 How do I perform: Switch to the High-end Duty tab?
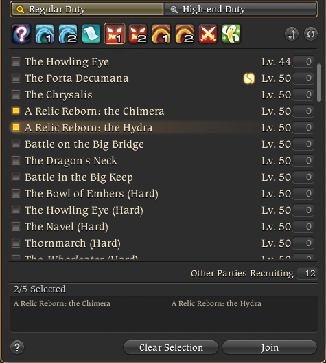pos(240,9)
